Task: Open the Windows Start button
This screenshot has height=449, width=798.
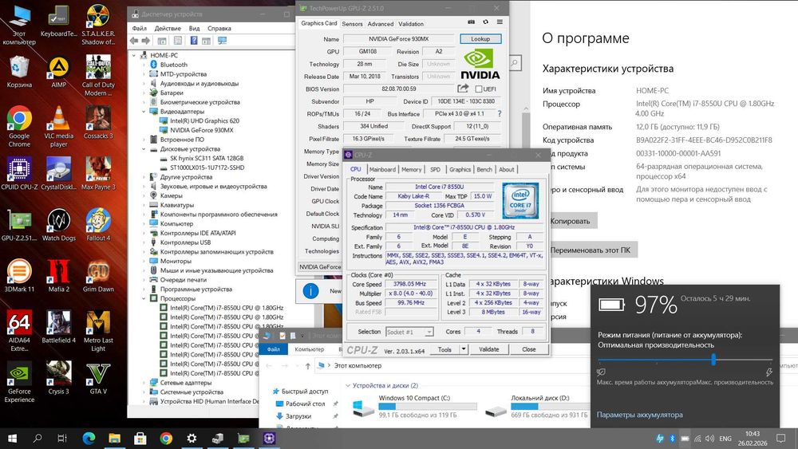Action: [12, 438]
